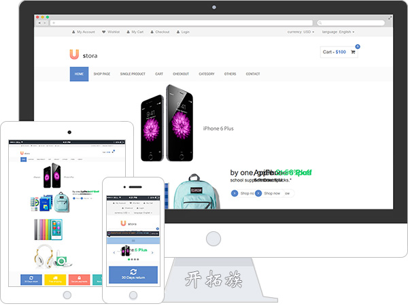The height and width of the screenshot is (306, 408).
Task: Click the Login link on the monitor
Action: [183, 32]
